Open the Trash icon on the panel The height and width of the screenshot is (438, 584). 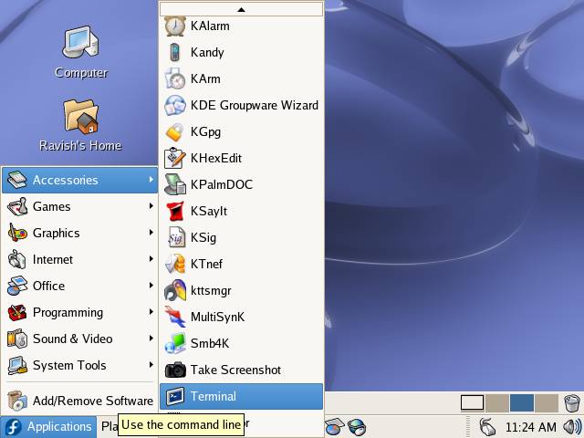pyautogui.click(x=571, y=402)
